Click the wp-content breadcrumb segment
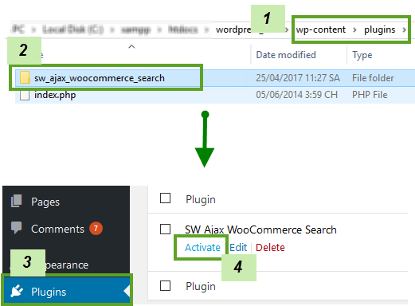 pyautogui.click(x=321, y=29)
